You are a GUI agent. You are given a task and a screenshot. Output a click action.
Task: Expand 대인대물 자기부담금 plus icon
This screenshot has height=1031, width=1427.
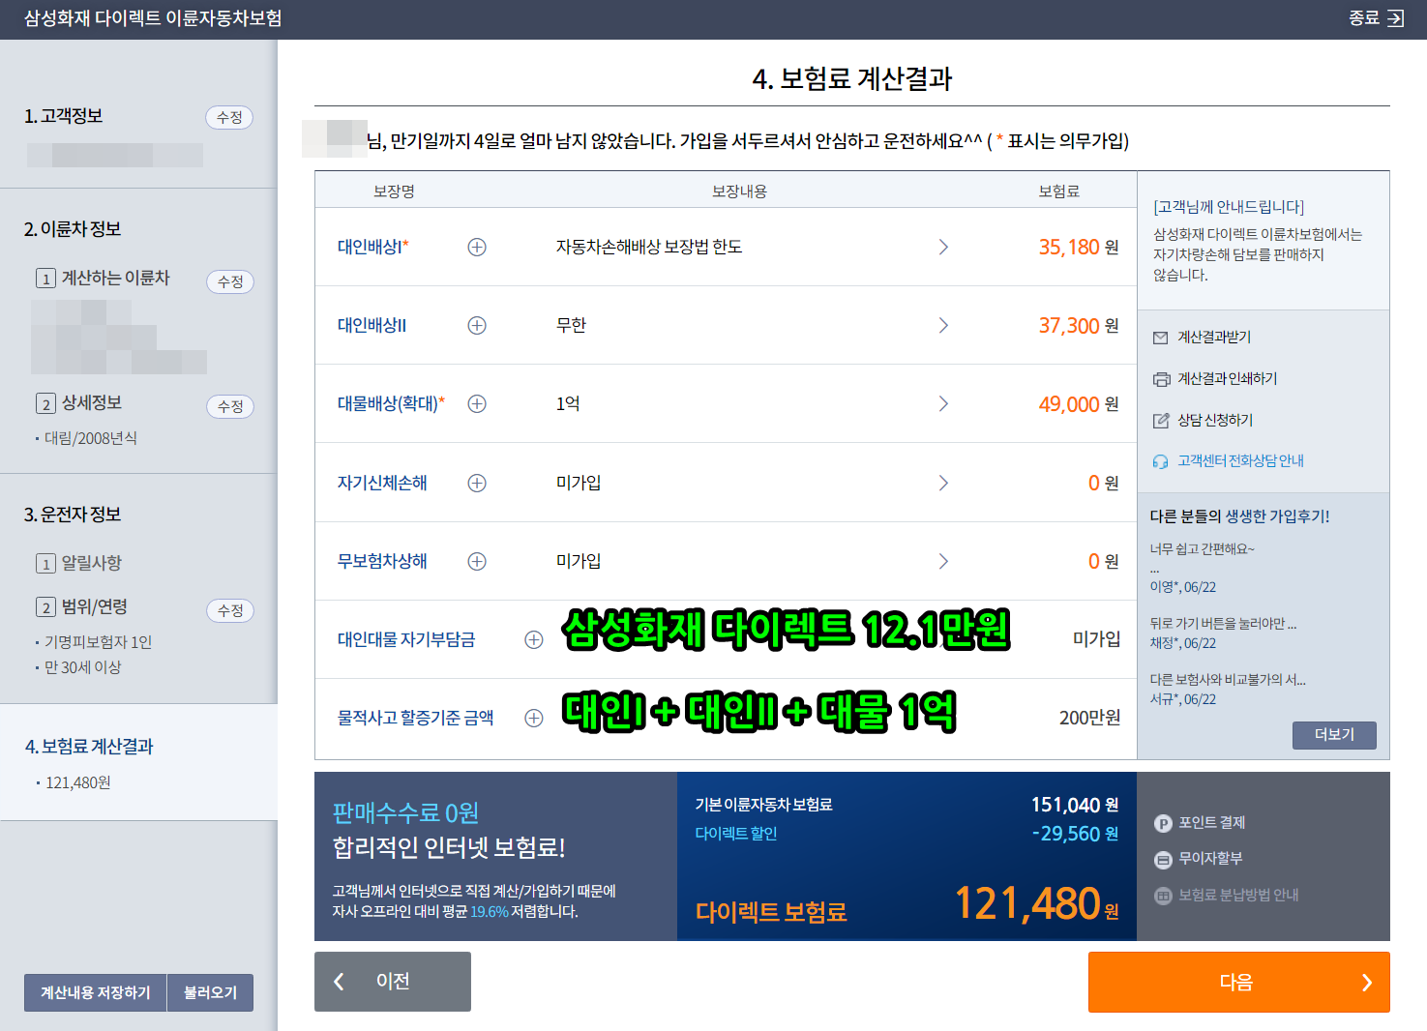(x=534, y=639)
